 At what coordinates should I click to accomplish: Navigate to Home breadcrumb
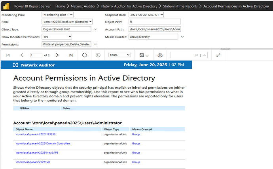(x=60, y=6)
